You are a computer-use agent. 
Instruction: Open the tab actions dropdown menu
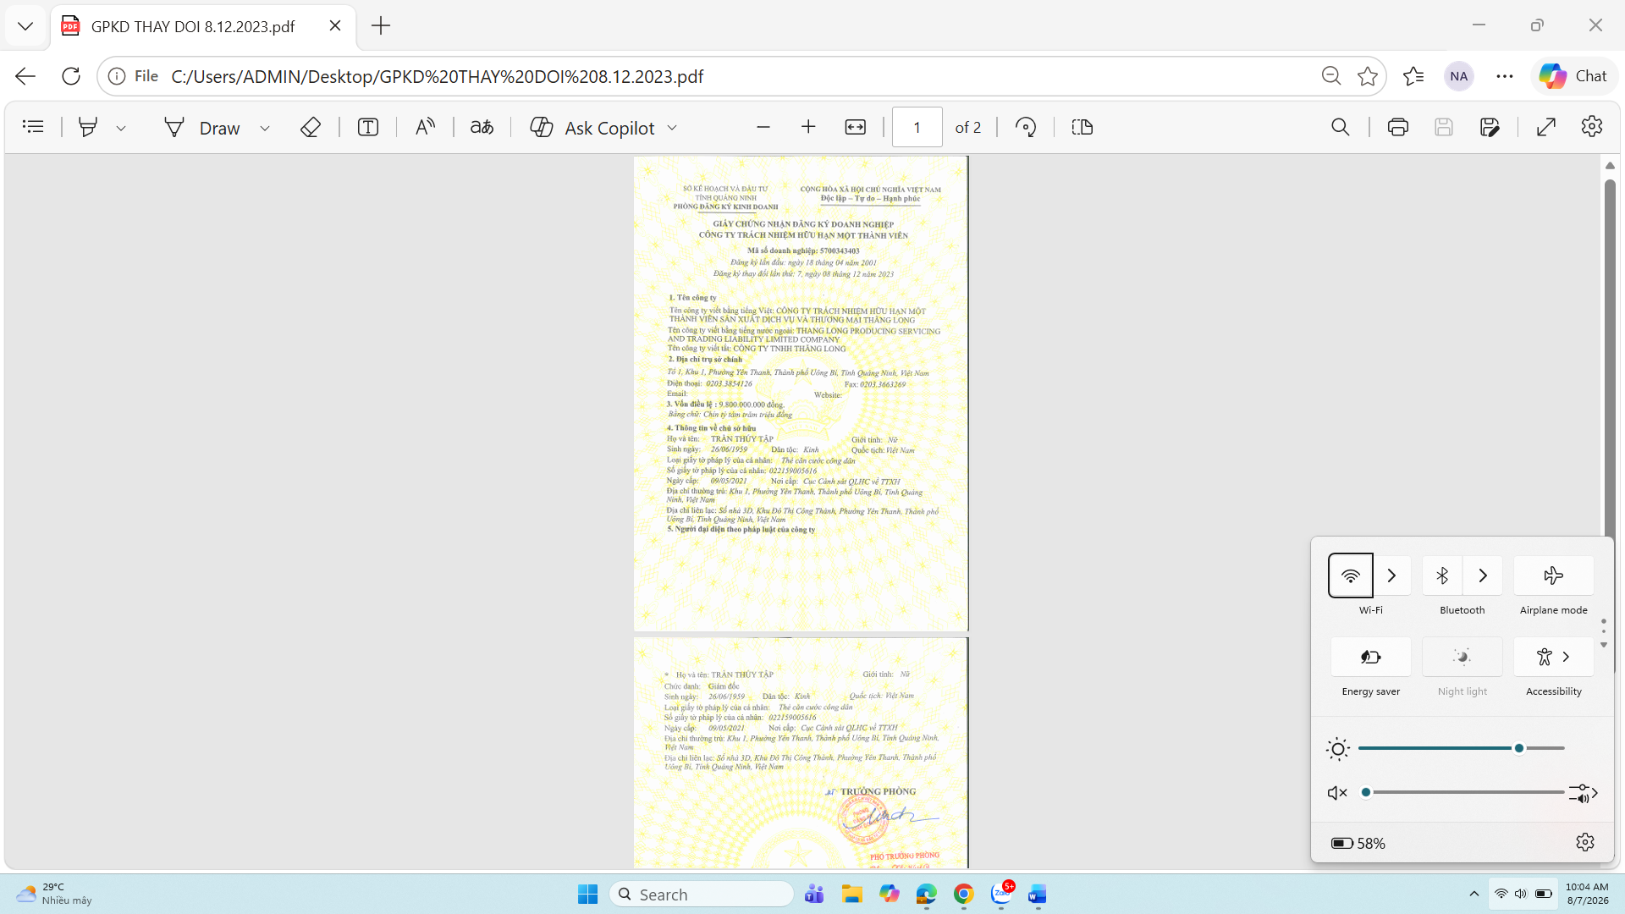25,26
